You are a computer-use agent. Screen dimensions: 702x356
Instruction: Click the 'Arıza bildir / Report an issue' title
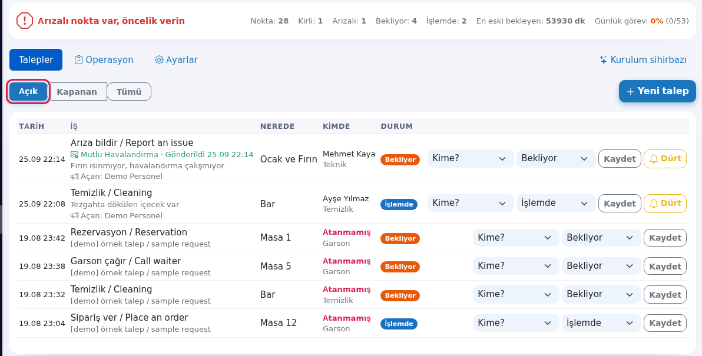tap(132, 143)
